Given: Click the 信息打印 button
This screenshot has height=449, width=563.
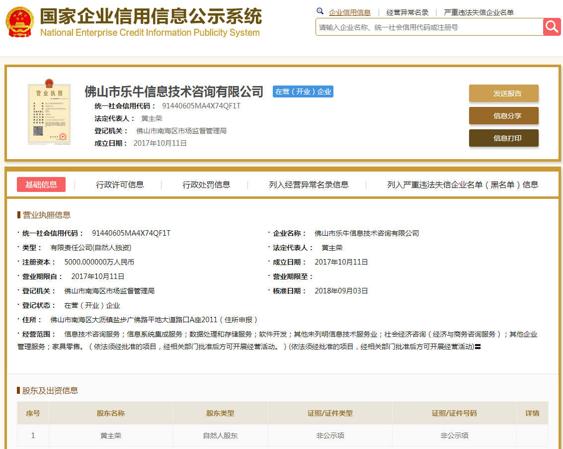Looking at the screenshot, I should tap(503, 138).
